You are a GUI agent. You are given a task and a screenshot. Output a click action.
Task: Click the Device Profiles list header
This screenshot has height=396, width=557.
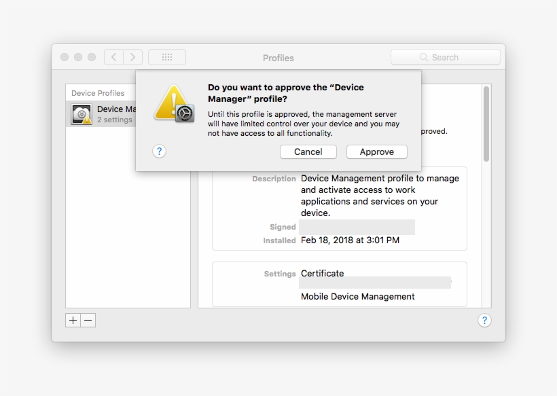click(98, 93)
